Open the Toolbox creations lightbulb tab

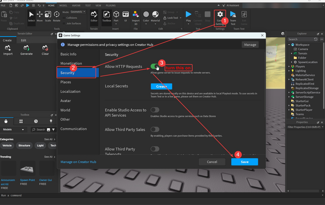pos(51,121)
